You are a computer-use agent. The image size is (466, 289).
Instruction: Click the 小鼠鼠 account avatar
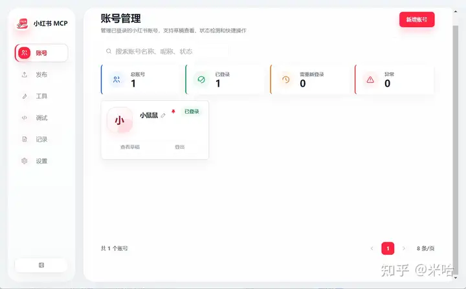point(120,120)
